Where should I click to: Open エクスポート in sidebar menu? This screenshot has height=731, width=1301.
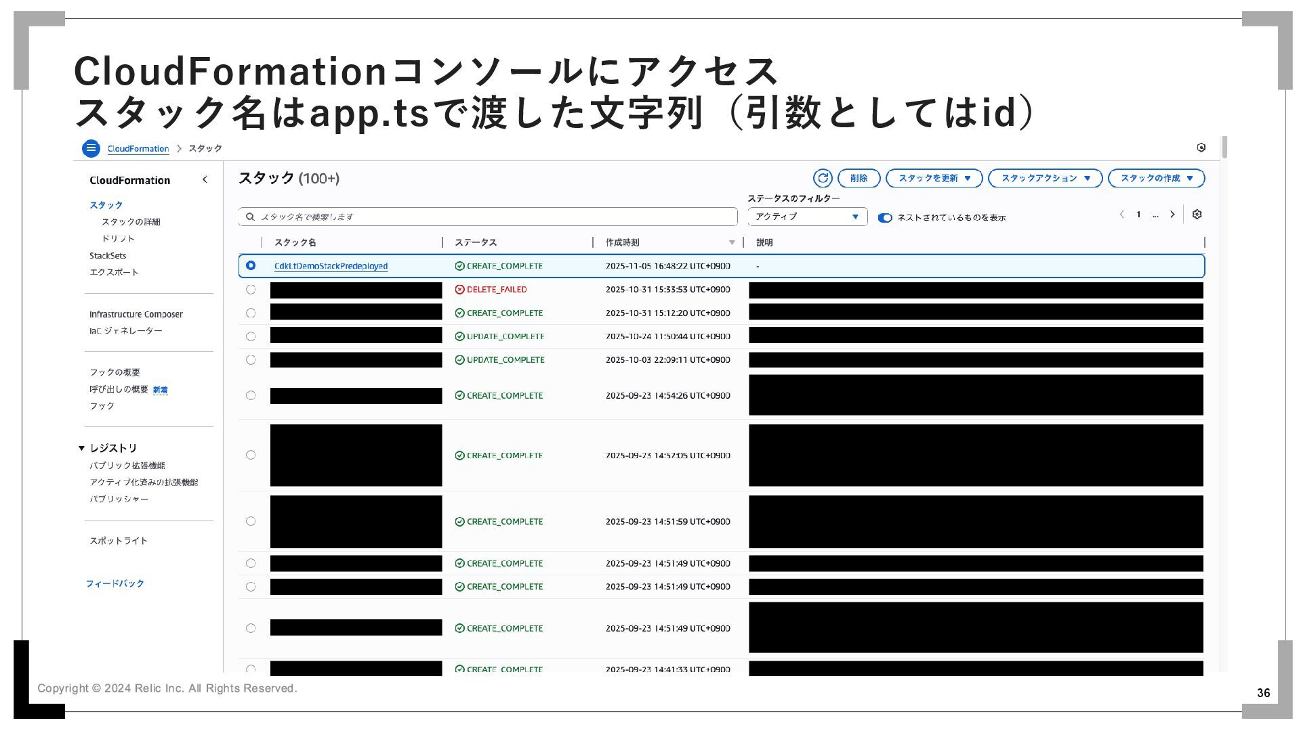[x=114, y=272]
